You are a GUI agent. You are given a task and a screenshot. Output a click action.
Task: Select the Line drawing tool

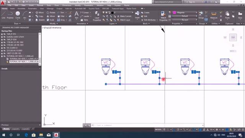point(3,15)
